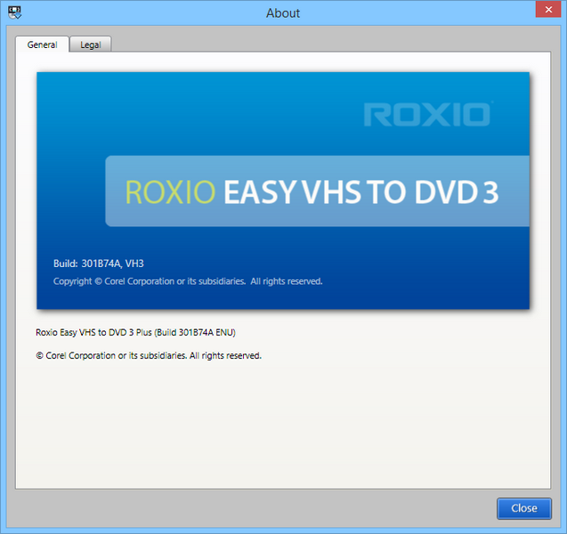Click the Roxio Easy VHS to DVD 3 banner
The height and width of the screenshot is (534, 567).
[x=283, y=190]
